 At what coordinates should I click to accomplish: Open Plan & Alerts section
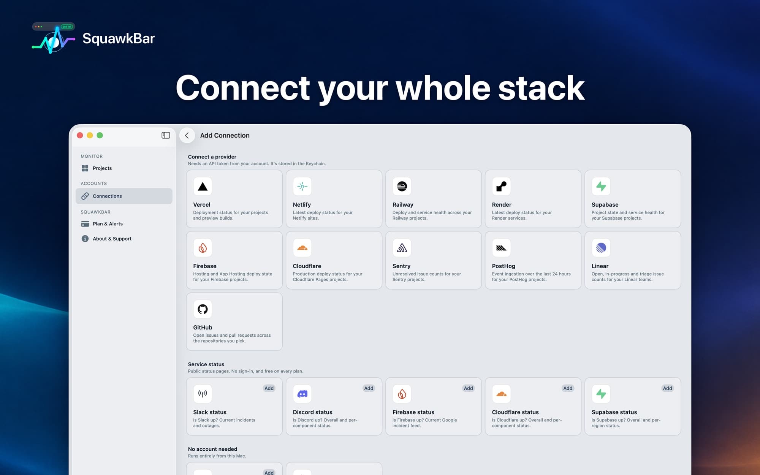pos(124,224)
